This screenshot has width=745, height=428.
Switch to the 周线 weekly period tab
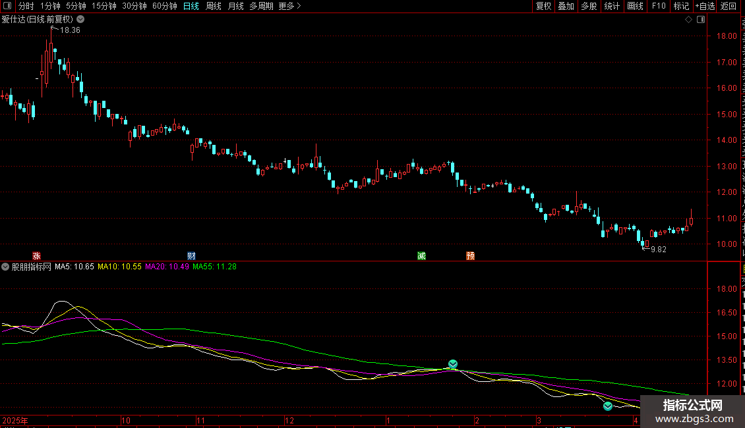[x=214, y=6]
